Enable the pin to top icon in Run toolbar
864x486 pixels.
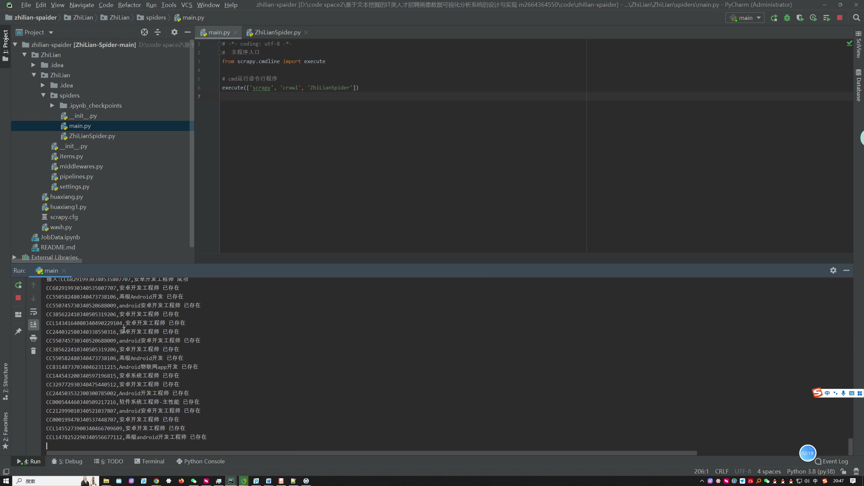[18, 331]
